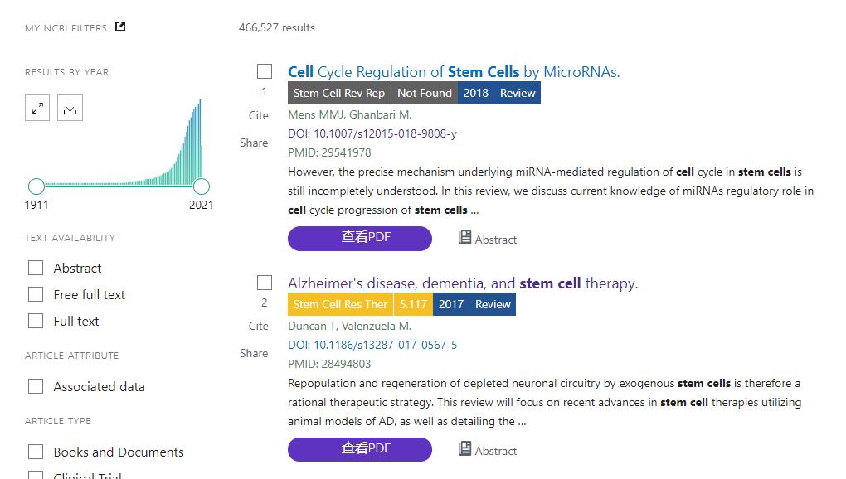The height and width of the screenshot is (479, 846).
Task: Open the PDF for the Cell Cycle article
Action: 359,239
